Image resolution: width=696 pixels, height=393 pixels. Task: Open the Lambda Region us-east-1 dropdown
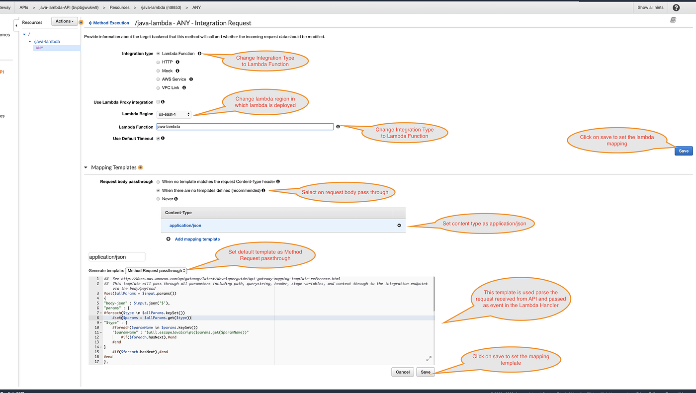(173, 114)
